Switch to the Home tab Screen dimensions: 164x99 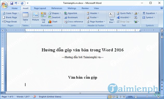tap(15, 8)
